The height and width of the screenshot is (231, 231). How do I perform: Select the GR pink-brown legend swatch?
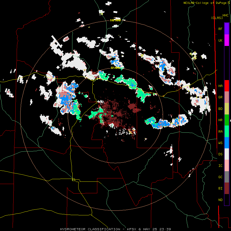(227, 97)
